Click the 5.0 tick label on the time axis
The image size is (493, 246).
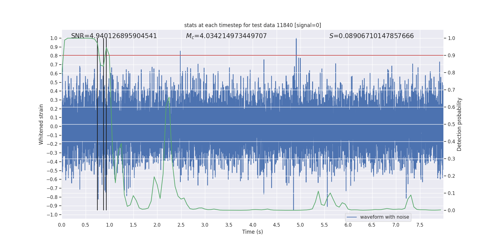coord(300,225)
